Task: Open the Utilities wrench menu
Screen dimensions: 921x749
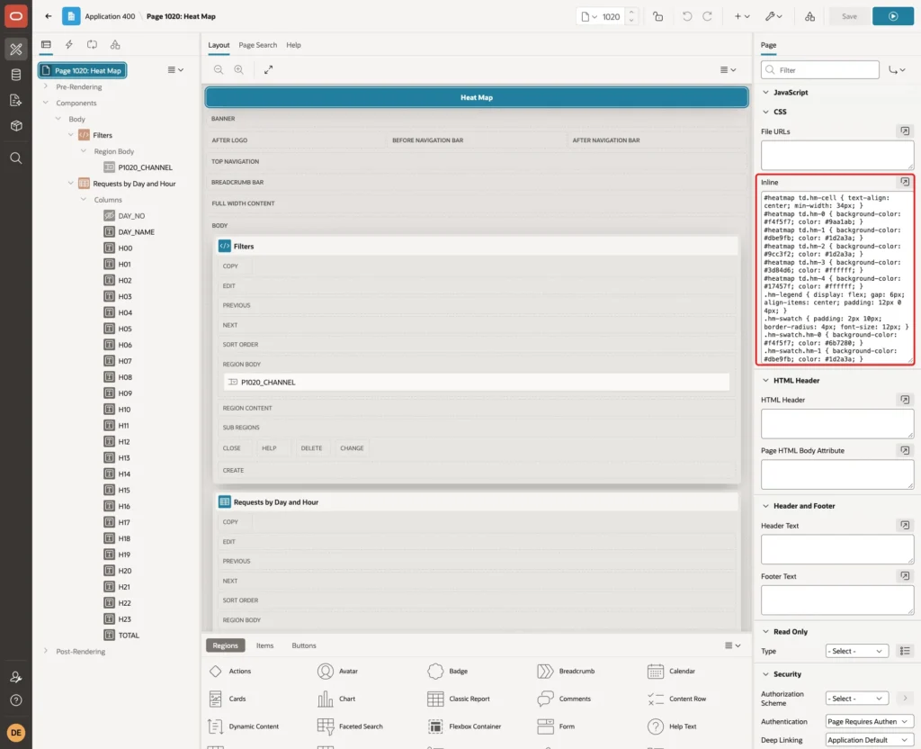Action: point(773,16)
